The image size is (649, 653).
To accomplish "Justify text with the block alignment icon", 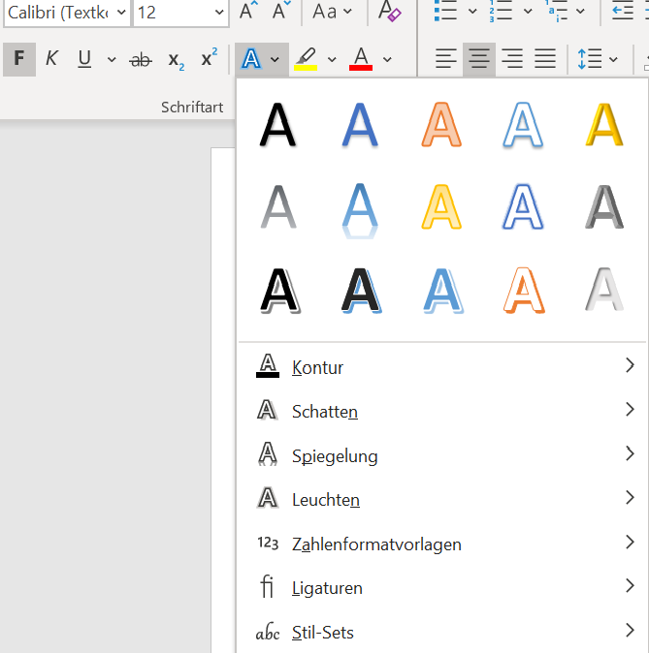I will [x=545, y=60].
